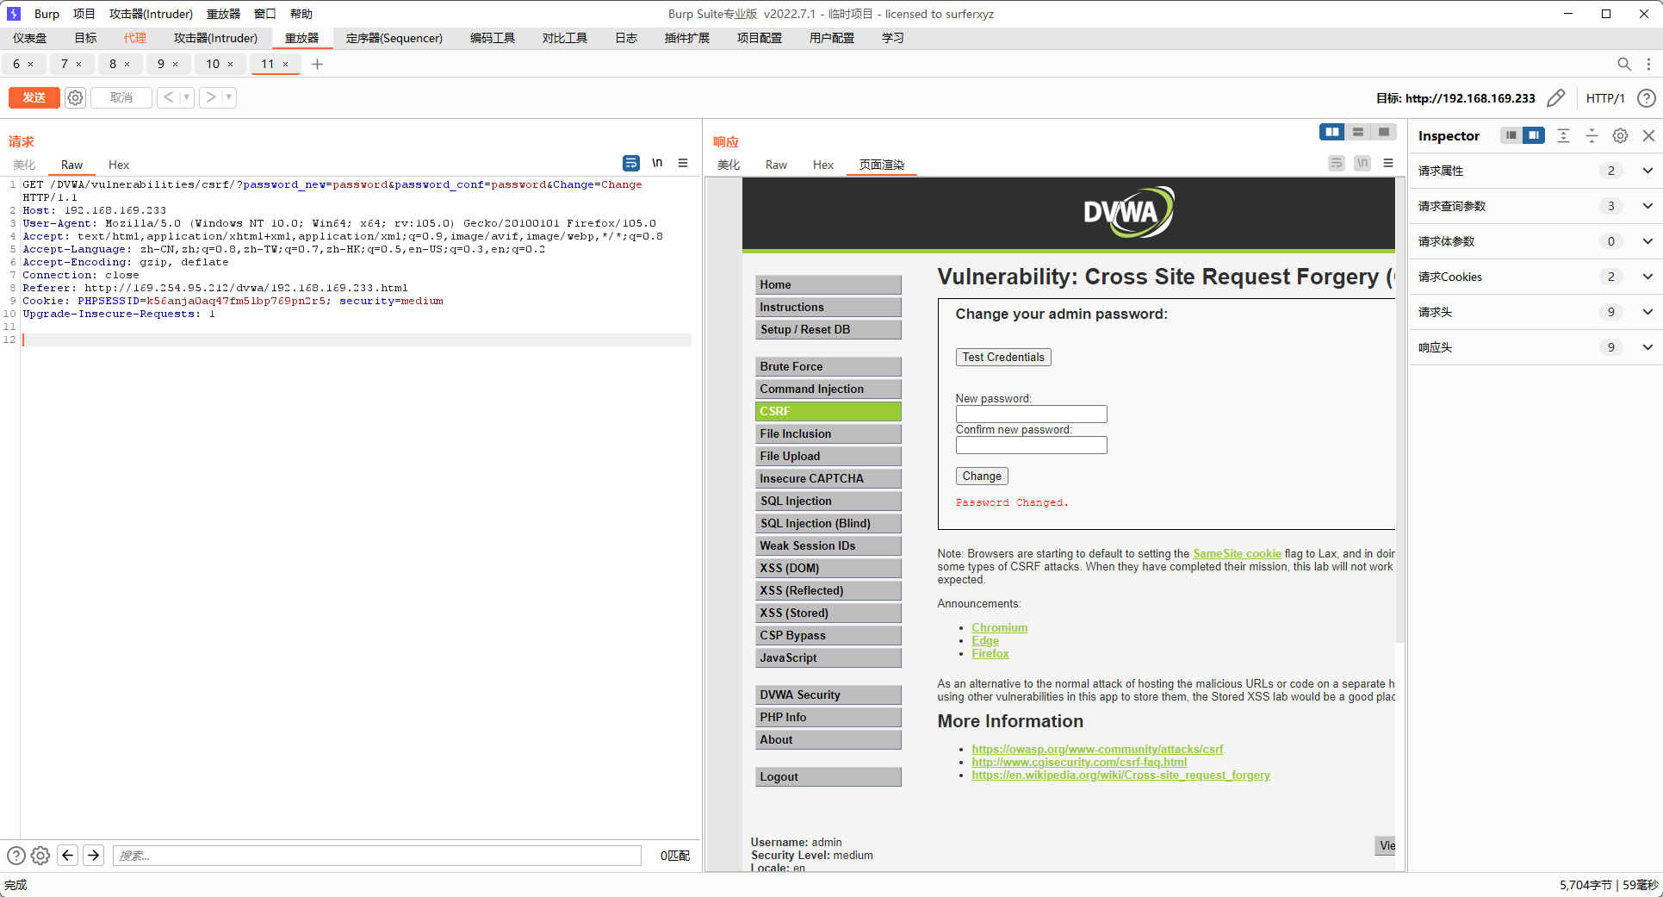Close the Inspector panel
This screenshot has width=1663, height=897.
(x=1648, y=135)
